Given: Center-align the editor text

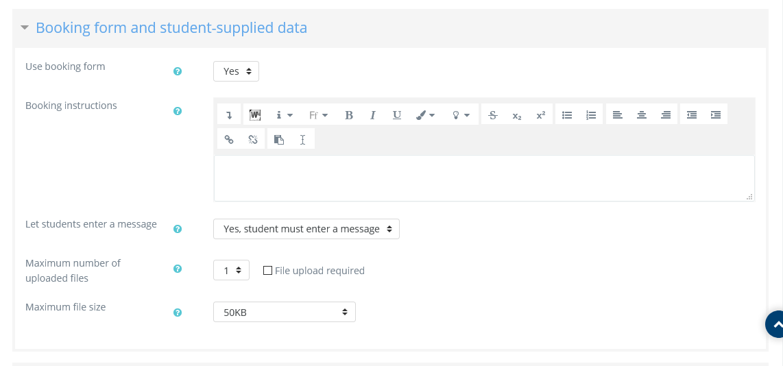Looking at the screenshot, I should tap(642, 115).
